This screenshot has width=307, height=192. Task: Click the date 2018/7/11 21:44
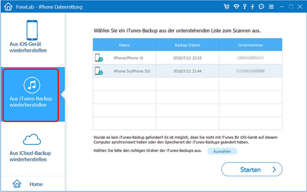[187, 71]
